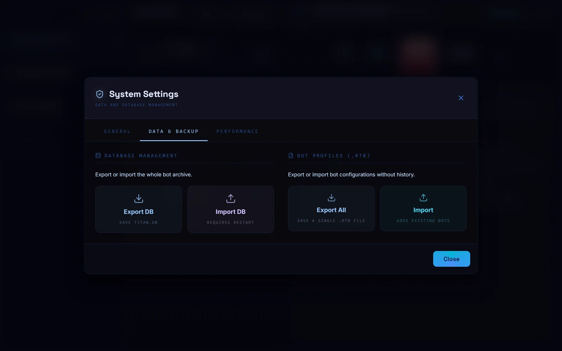The image size is (562, 351).
Task: Click the Import bot profiles card
Action: point(423,208)
